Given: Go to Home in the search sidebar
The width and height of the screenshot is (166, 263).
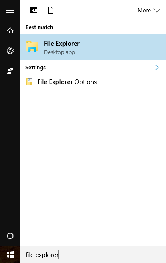Looking at the screenshot, I should 10,30.
